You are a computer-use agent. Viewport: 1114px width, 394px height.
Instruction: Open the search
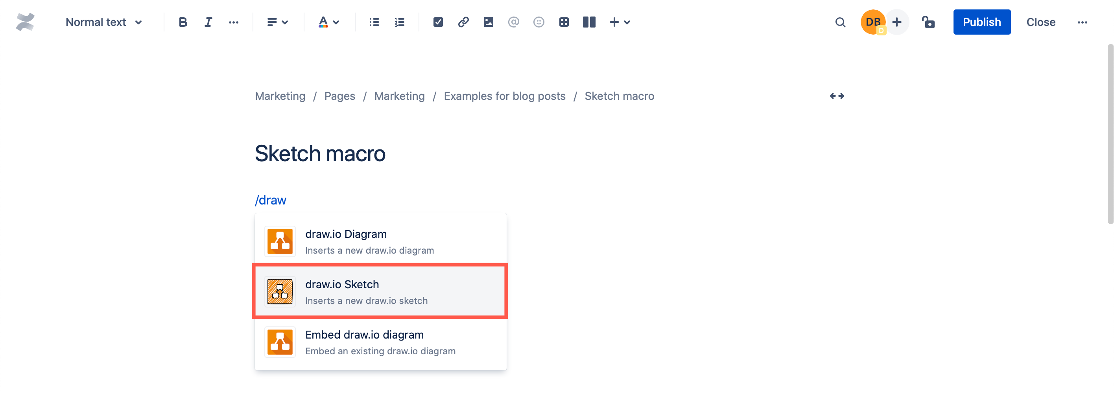tap(839, 22)
